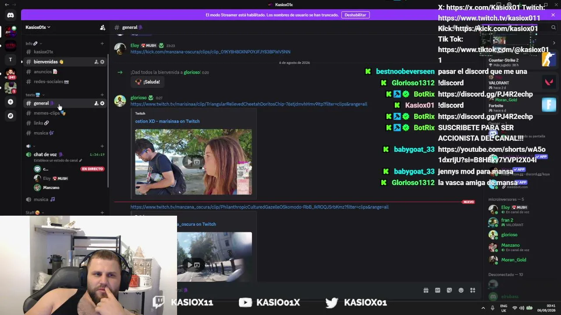
Task: Open the server with 241 notifications
Action: tap(11, 73)
